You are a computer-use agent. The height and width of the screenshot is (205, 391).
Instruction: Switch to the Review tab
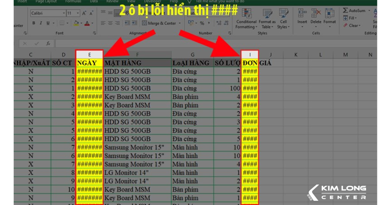coord(112,1)
